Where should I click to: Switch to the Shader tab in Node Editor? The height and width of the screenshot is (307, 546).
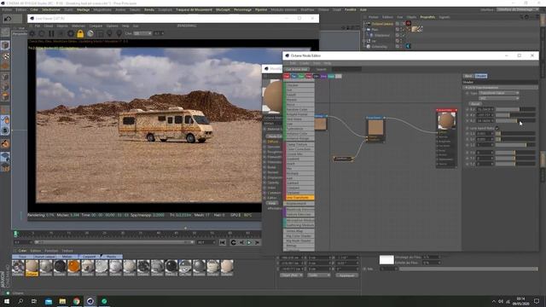[481, 76]
